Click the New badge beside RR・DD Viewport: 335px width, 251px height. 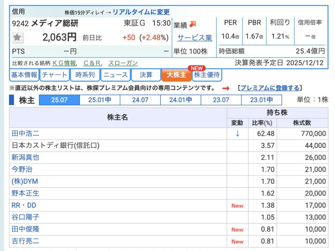(x=237, y=206)
